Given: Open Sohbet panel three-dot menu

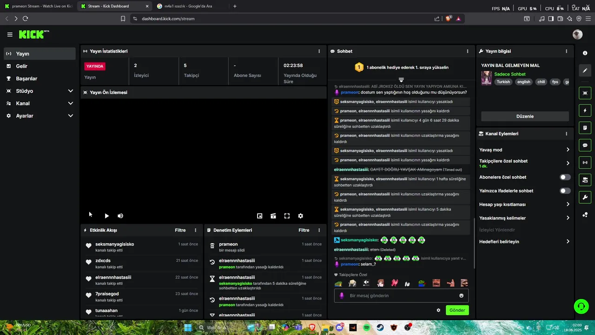Looking at the screenshot, I should click(468, 51).
